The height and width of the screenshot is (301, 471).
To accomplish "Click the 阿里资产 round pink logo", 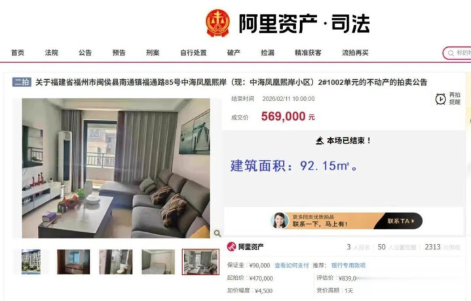I will point(232,247).
